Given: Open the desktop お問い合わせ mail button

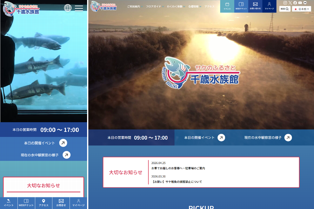Looking at the screenshot, I should (x=255, y=6).
